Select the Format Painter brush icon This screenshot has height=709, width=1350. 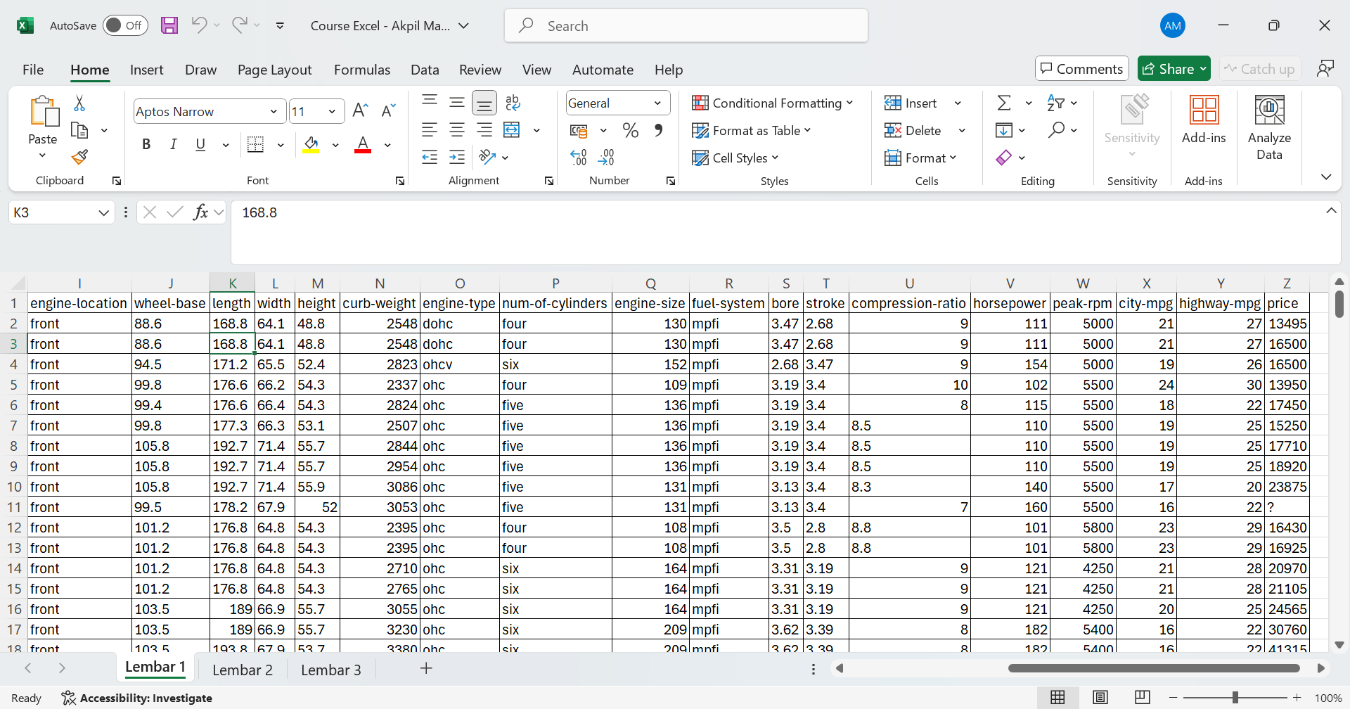[x=79, y=157]
